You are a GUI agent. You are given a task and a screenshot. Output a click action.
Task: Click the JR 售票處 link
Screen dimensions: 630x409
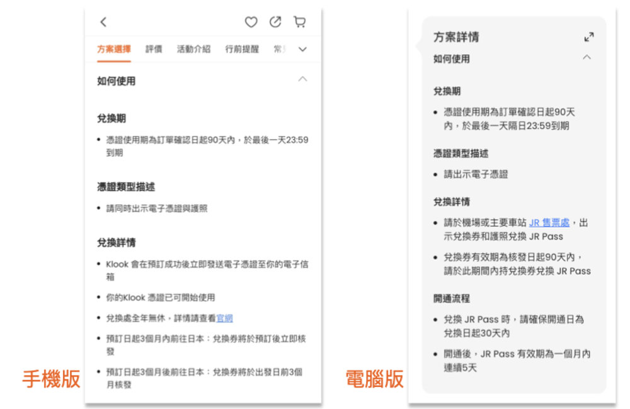[549, 223]
